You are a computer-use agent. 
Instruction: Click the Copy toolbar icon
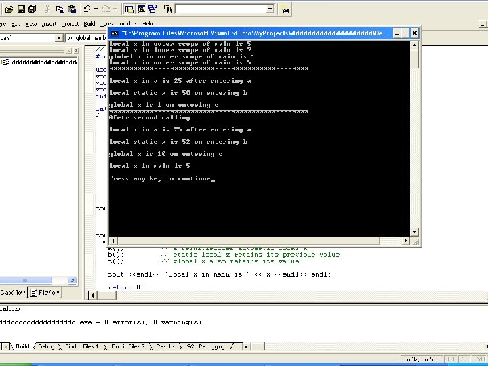60,9
